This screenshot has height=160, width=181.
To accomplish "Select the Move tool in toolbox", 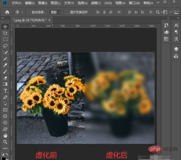I will point(5,27).
